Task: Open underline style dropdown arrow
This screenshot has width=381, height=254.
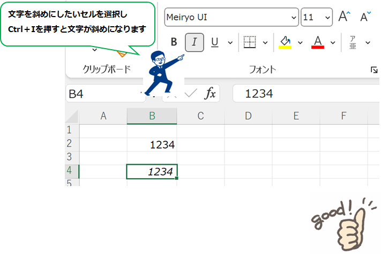Action: coord(230,42)
